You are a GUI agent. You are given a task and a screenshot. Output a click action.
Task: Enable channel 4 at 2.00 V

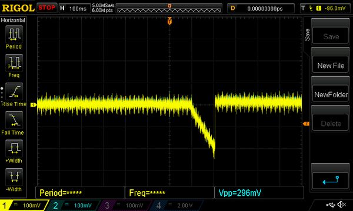175,205
